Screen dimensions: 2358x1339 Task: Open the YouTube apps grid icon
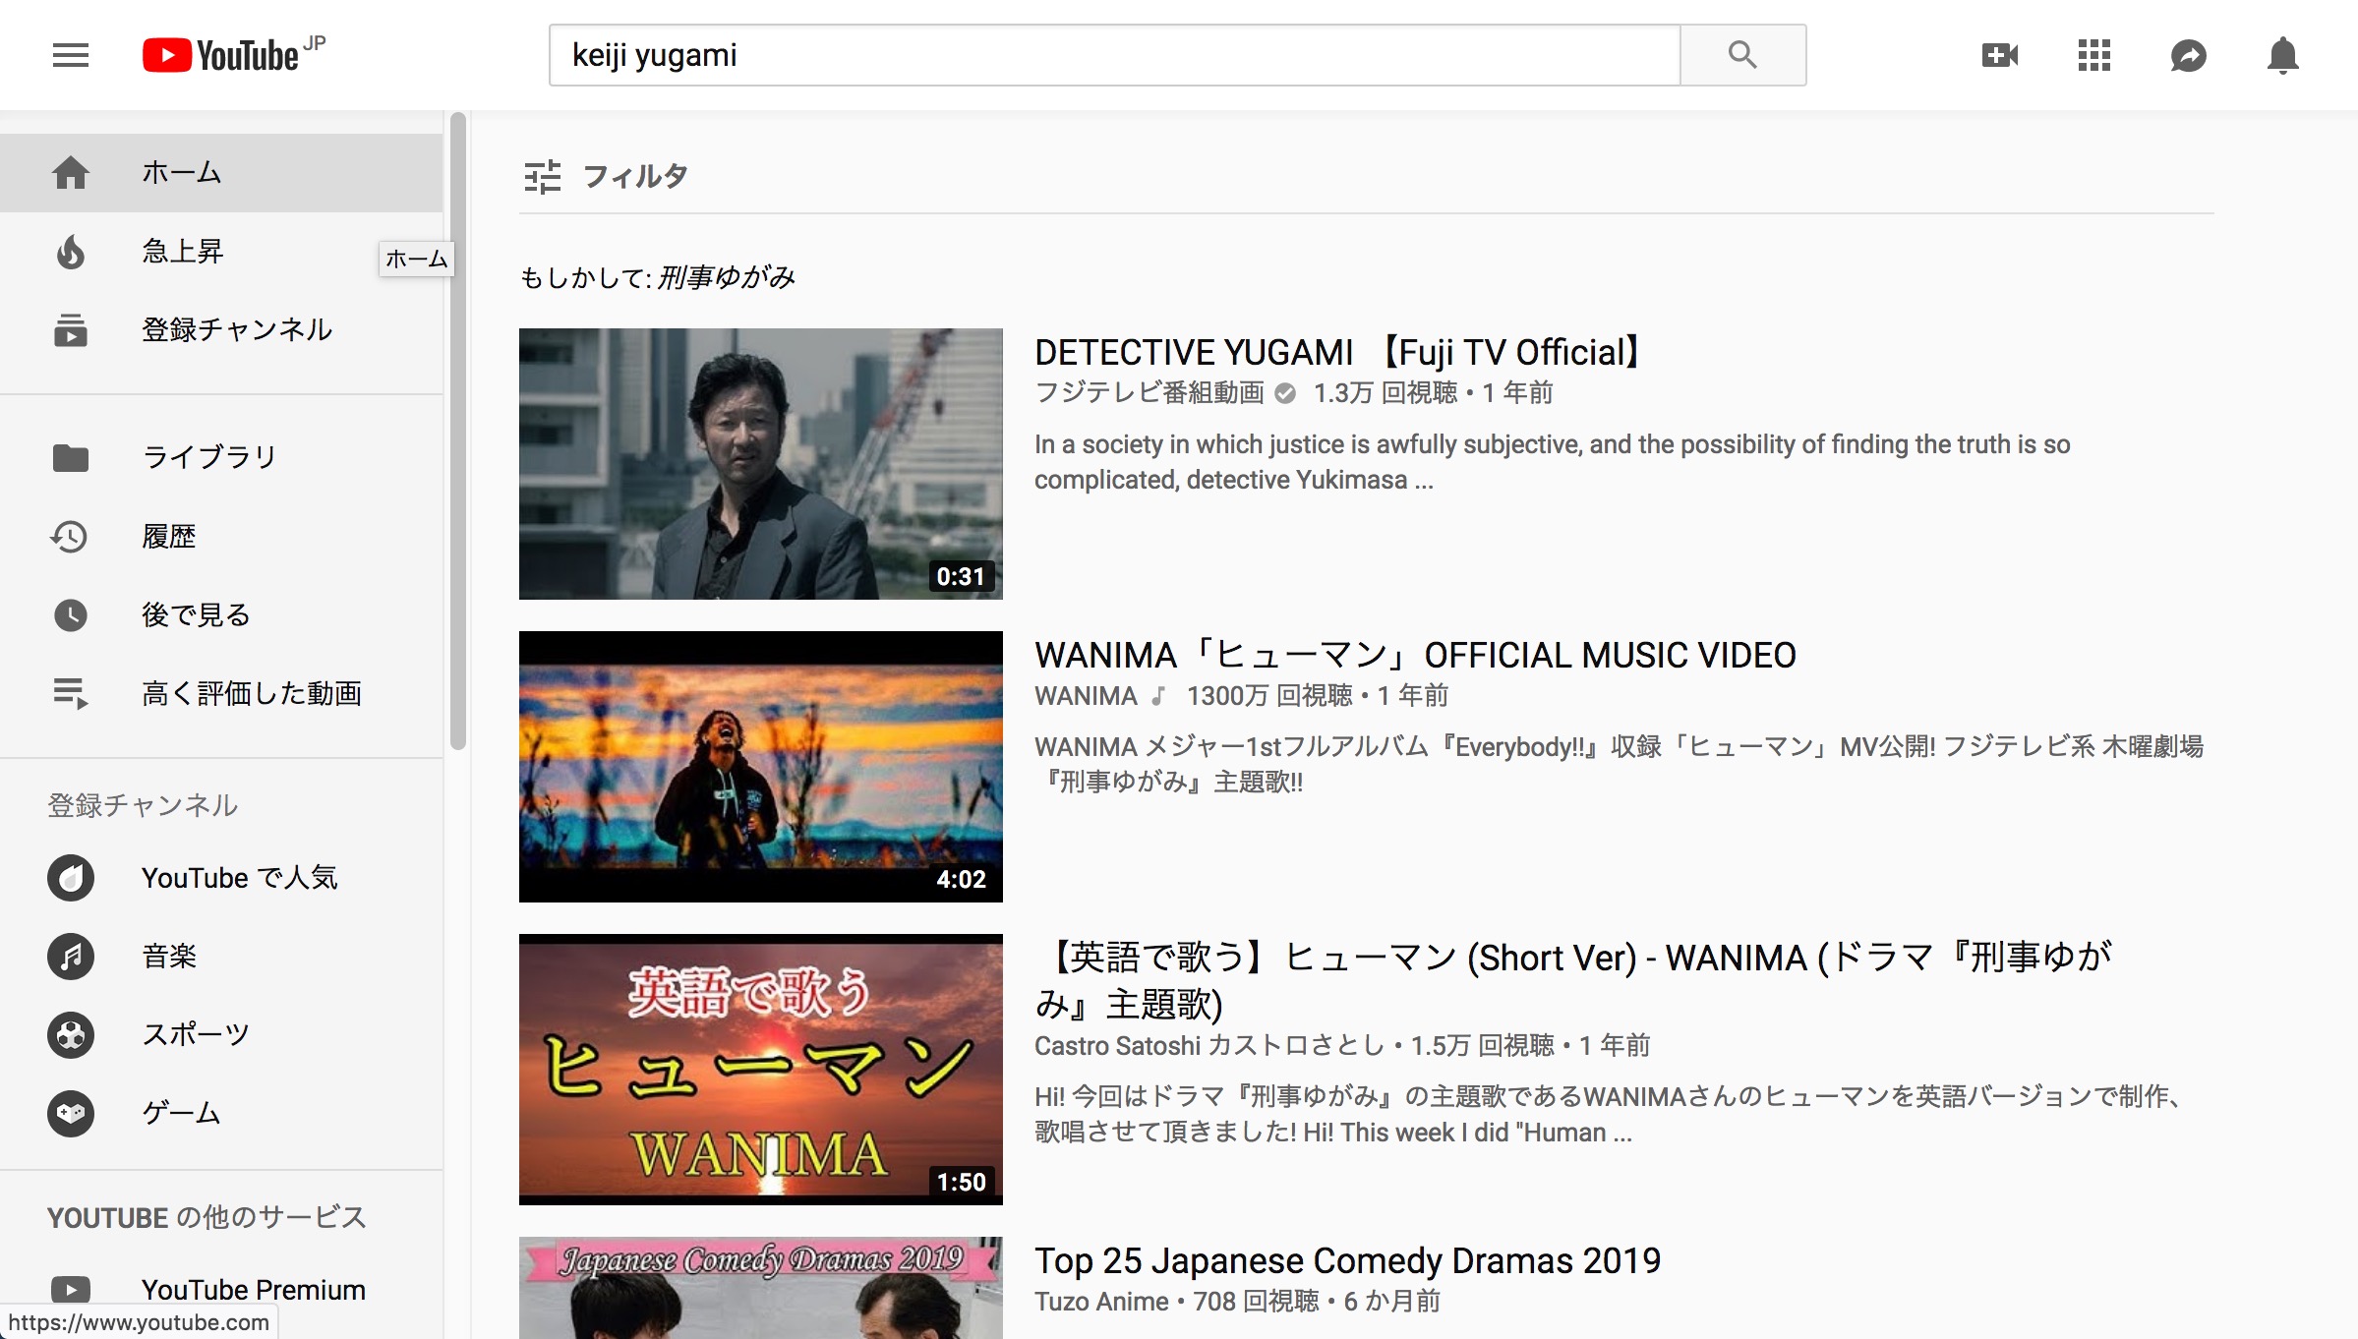(x=2094, y=55)
